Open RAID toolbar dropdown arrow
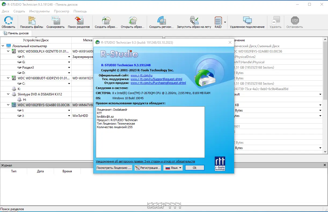Screen dimensions: 328x212 225,22
